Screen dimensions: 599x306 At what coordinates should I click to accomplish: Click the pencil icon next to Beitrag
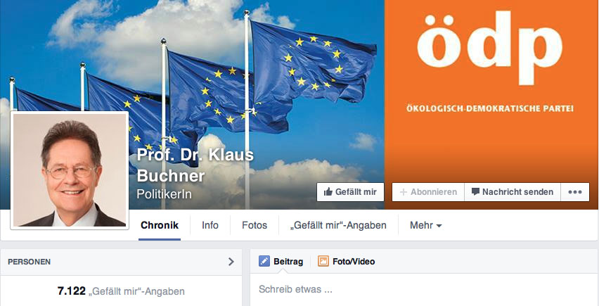(264, 261)
